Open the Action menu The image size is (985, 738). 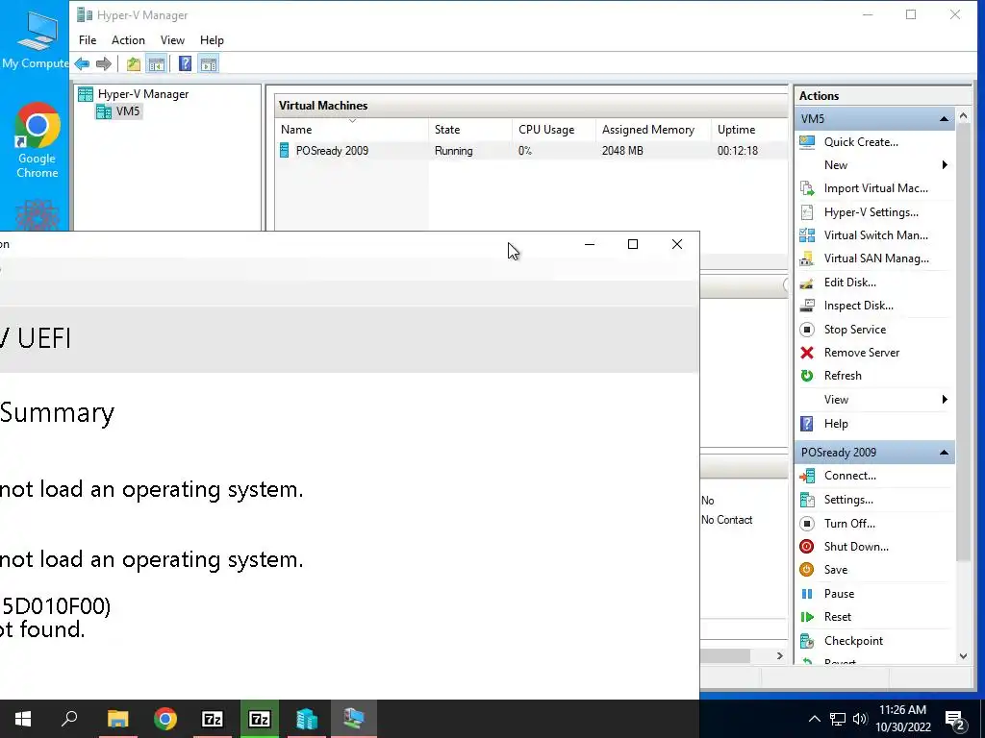tap(128, 40)
